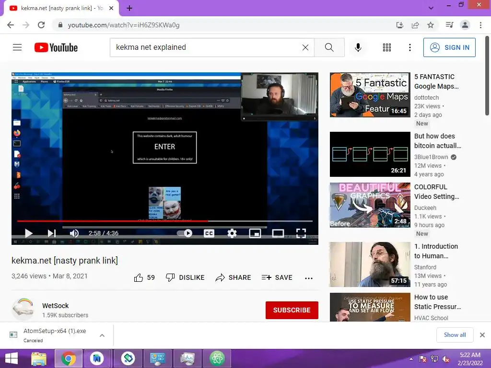Submit search with magnifier button

329,47
